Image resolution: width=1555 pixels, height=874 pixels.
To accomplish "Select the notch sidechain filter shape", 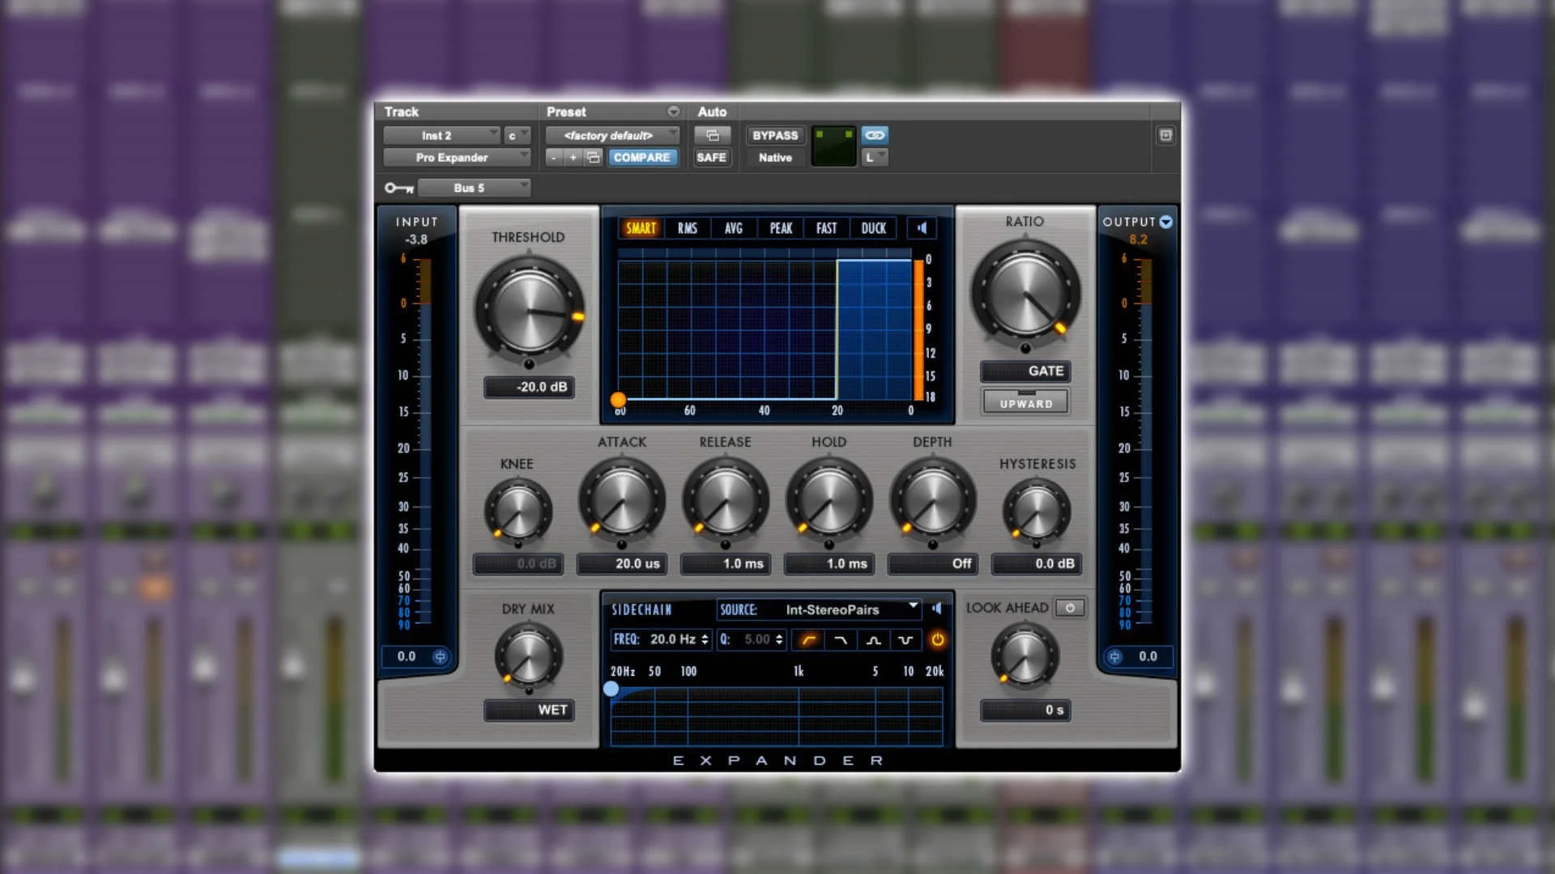I will [905, 639].
